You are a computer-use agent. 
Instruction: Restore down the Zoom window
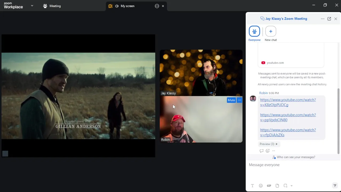325,5
